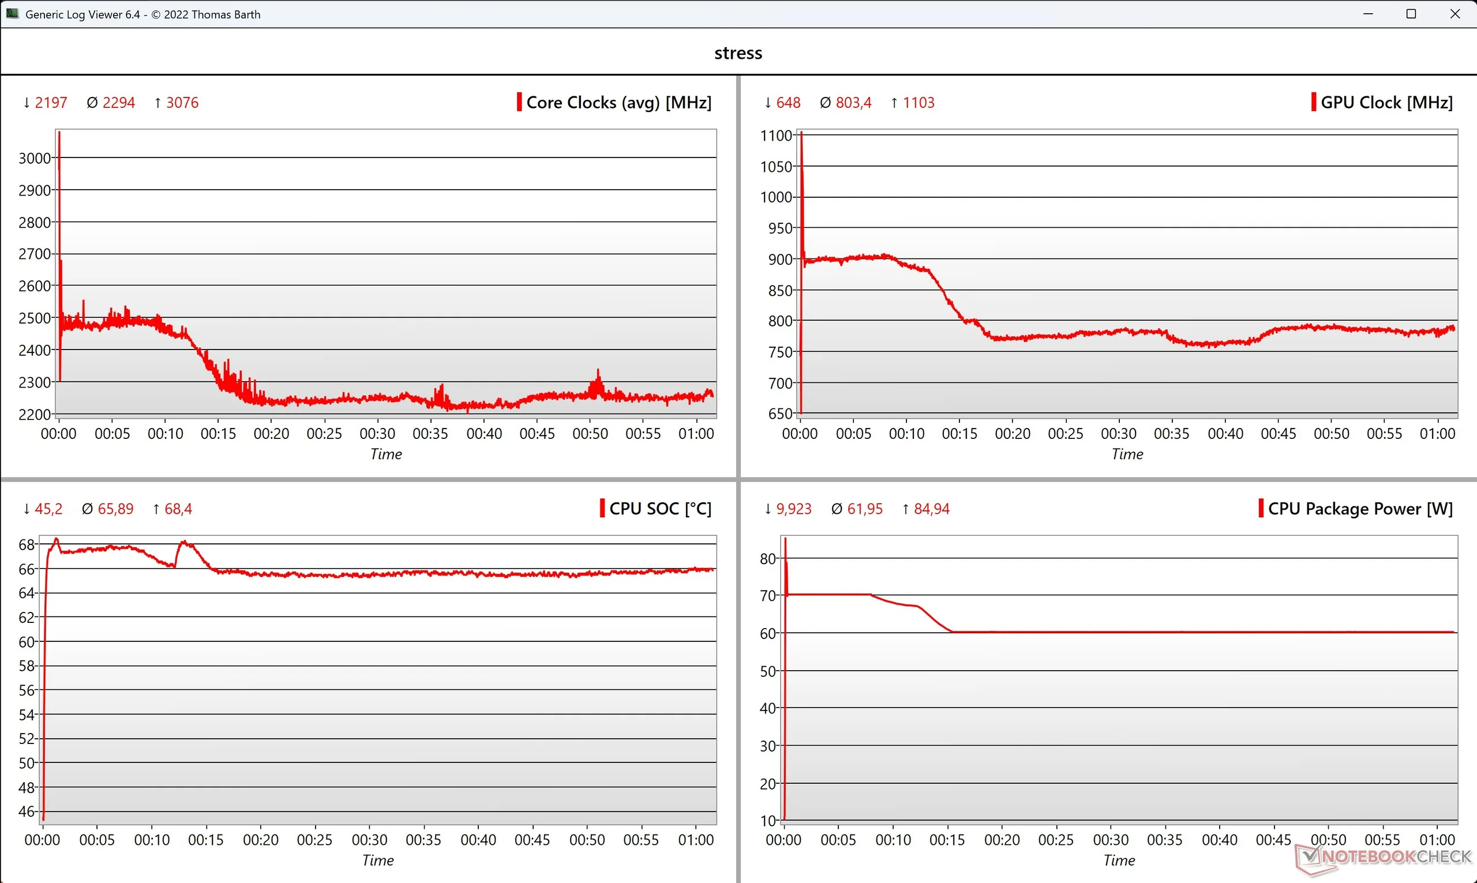Click the red CPU Package Power legend swatch
Image resolution: width=1477 pixels, height=883 pixels.
[1261, 509]
